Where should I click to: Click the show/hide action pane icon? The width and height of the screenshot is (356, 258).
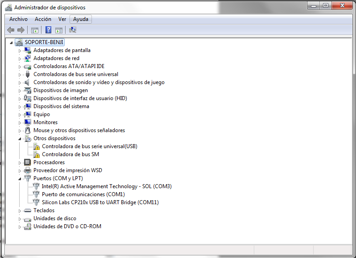58,30
